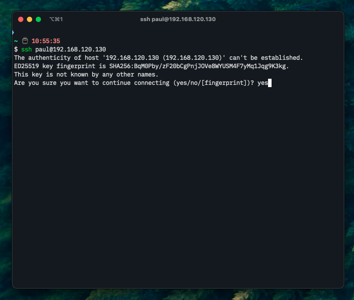354x300 pixels.
Task: Click the white block cursor after 'yes'
Action: (x=270, y=83)
